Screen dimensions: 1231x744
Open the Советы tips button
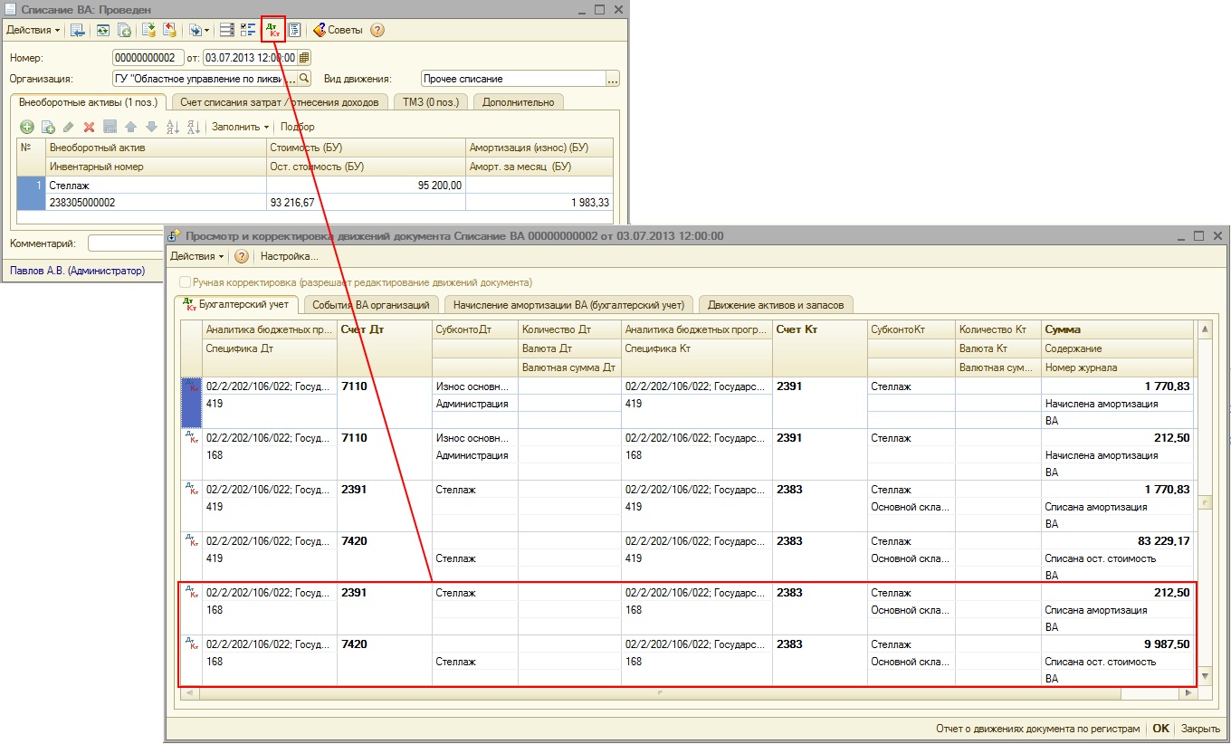coord(338,30)
